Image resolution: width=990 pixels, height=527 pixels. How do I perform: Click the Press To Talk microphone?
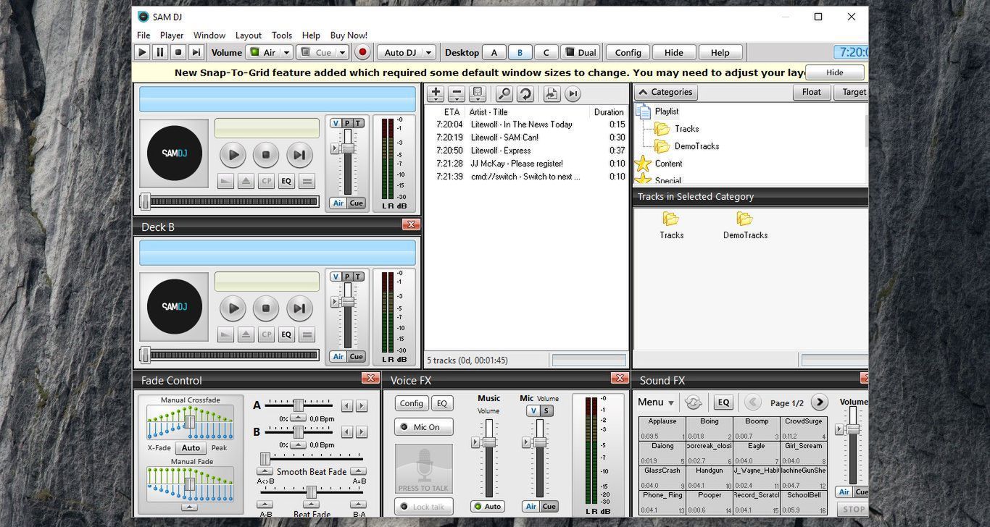tap(424, 469)
